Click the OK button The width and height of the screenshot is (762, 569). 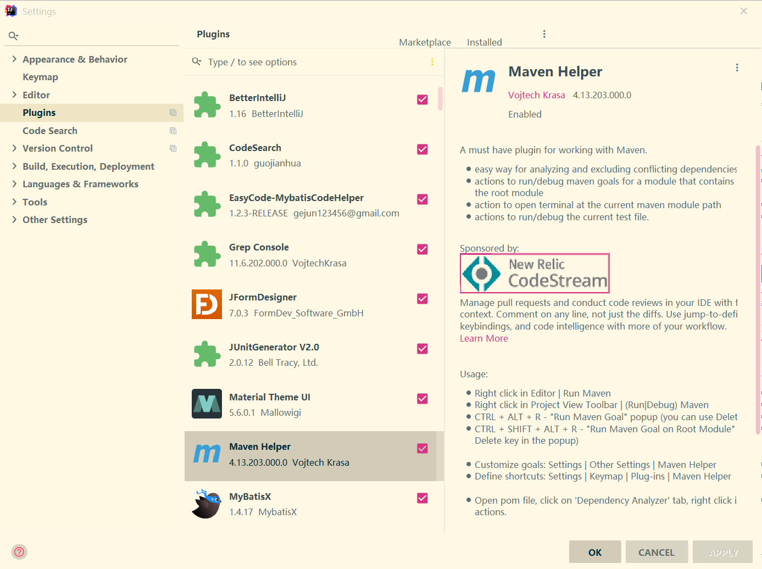tap(595, 552)
